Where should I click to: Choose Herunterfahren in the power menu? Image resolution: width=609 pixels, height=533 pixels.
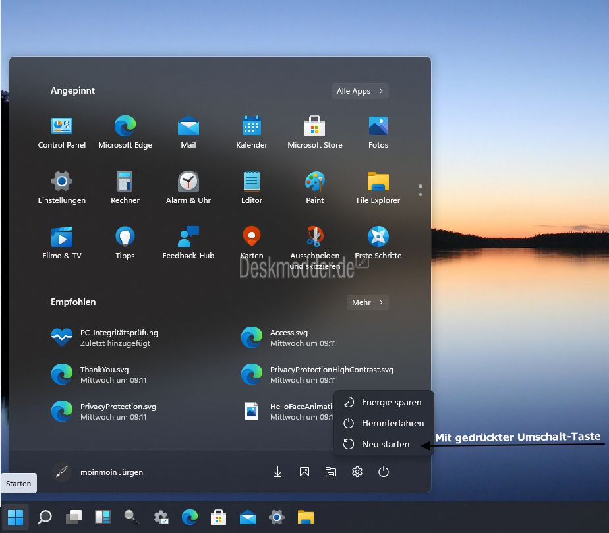pyautogui.click(x=392, y=423)
